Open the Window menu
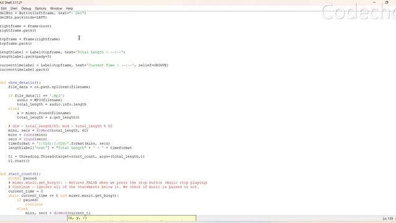 pyautogui.click(x=56, y=8)
